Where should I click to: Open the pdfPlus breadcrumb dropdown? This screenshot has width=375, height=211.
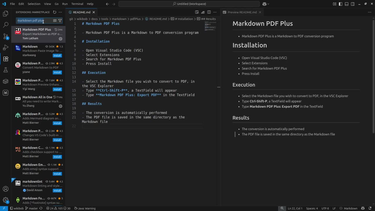coord(135,19)
